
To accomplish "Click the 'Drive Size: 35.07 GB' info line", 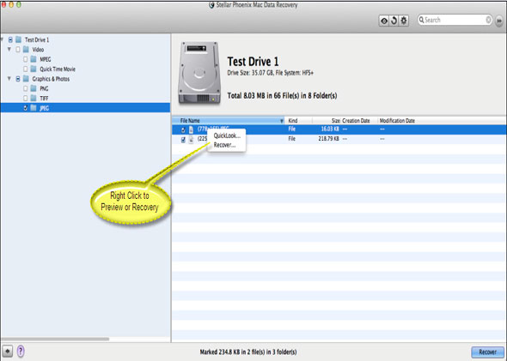I will coord(271,73).
